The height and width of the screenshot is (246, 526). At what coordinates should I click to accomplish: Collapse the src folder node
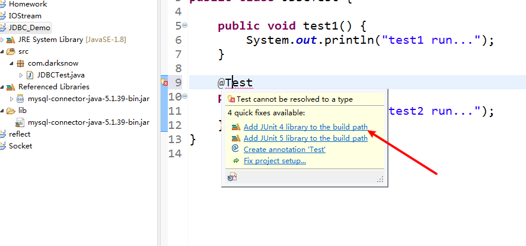click(x=2, y=51)
